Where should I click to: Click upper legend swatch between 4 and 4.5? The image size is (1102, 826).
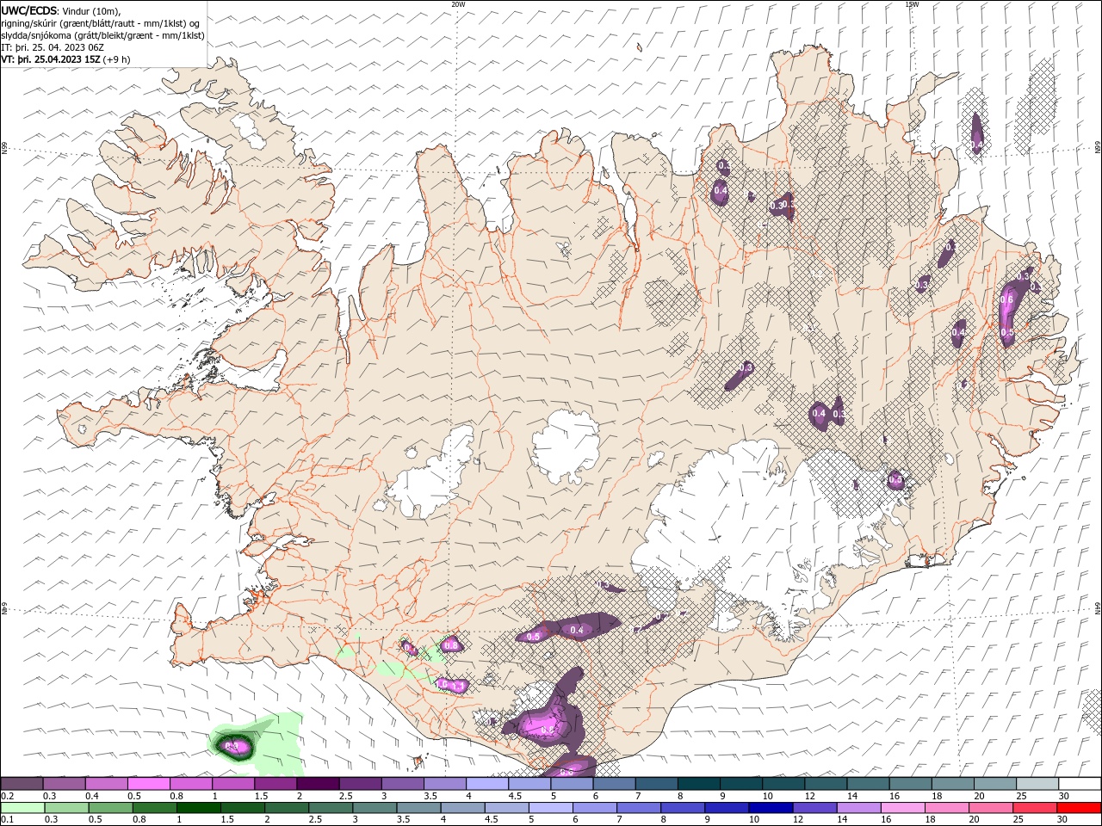pos(487,784)
